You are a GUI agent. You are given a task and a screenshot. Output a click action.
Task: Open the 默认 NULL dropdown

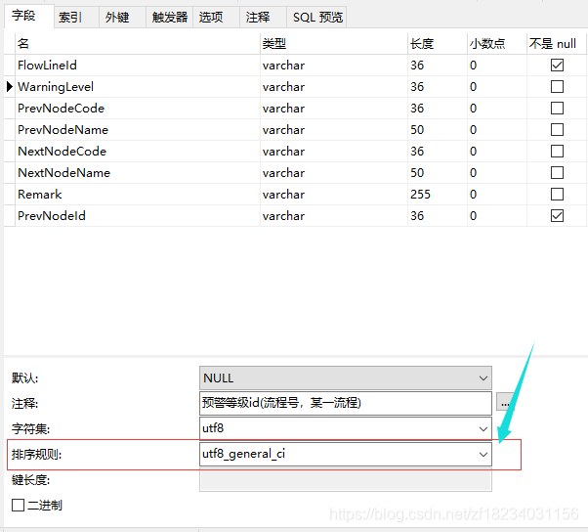click(x=346, y=377)
